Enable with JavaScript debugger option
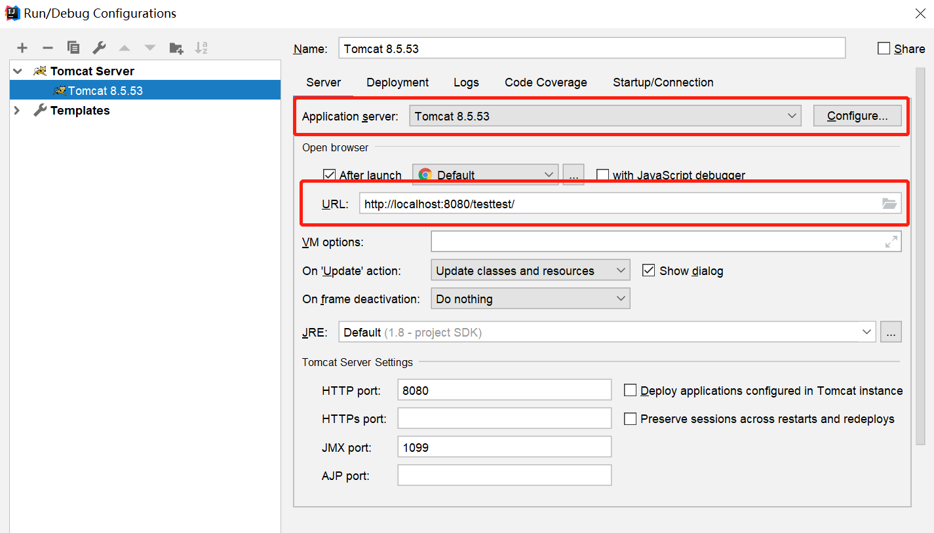The image size is (934, 533). coord(603,175)
